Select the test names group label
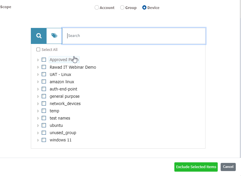This screenshot has width=241, height=176. coord(60,118)
